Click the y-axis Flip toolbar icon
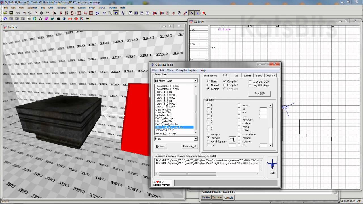This screenshot has height=204, width=363. coord(30,13)
